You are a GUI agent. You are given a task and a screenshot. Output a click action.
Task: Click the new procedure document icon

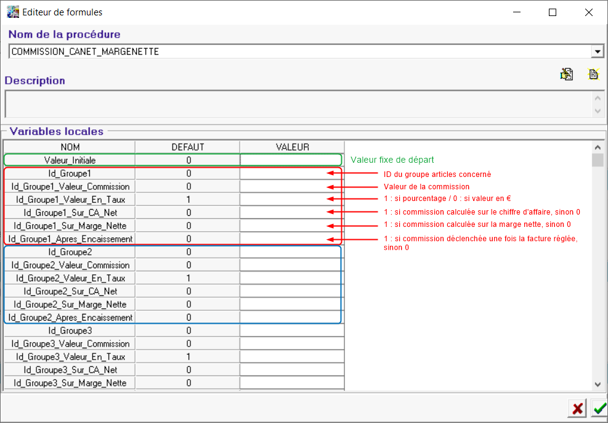coord(593,74)
